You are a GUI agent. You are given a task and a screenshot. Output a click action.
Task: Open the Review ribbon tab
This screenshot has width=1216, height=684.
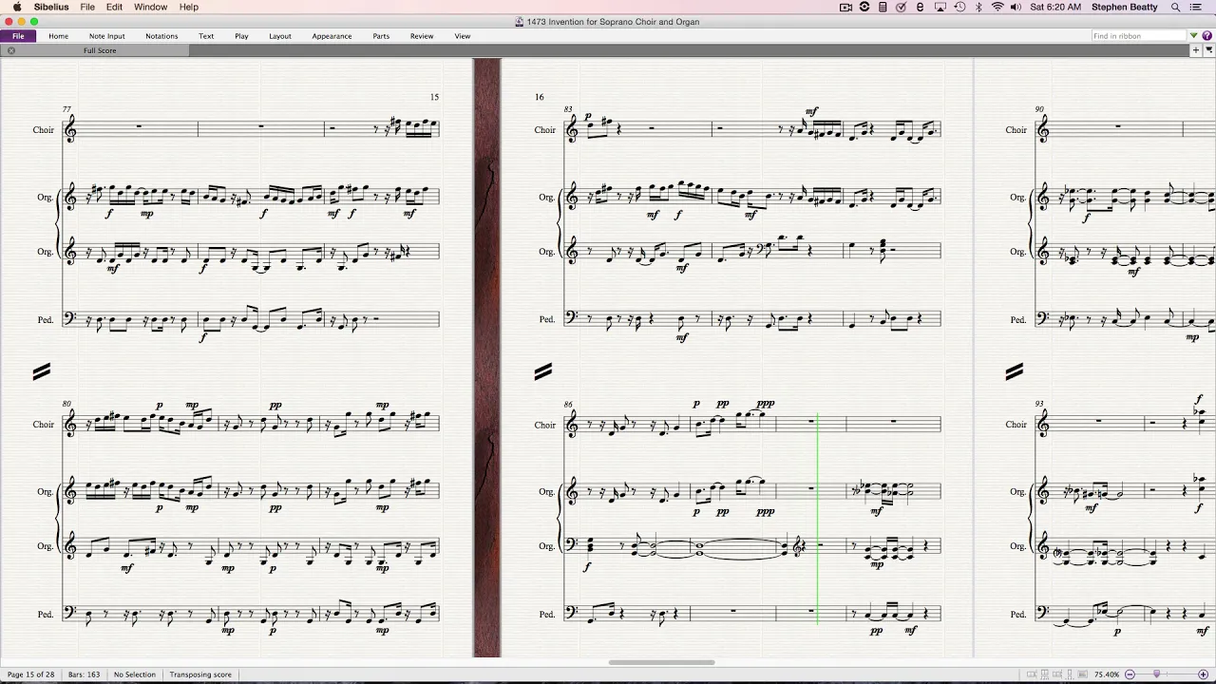tap(422, 36)
